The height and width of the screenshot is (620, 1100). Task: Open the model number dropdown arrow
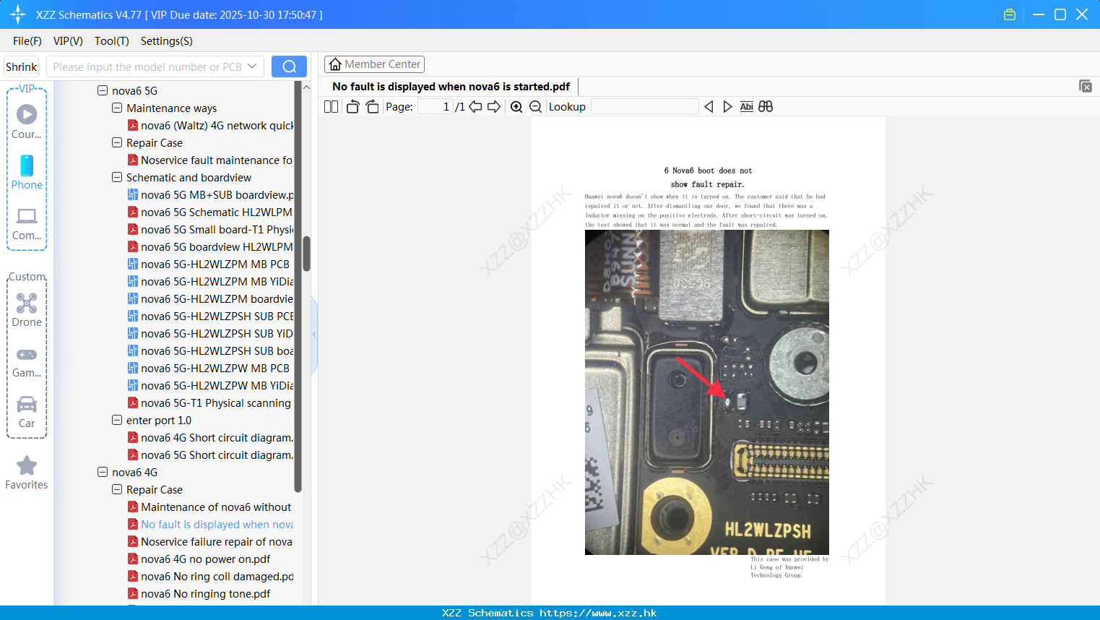tap(252, 66)
